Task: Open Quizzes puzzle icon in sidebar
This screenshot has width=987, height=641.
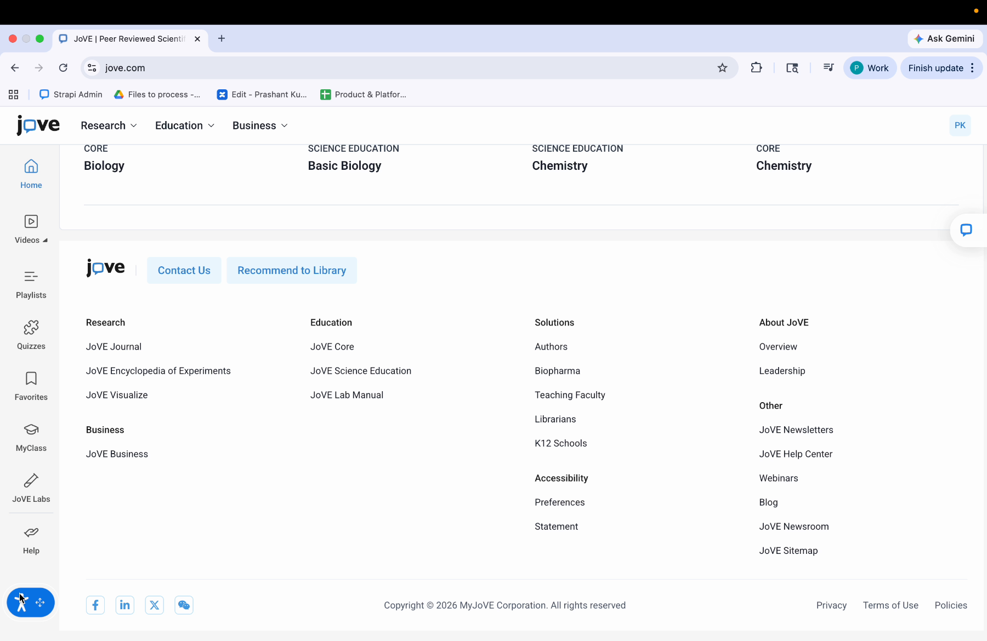Action: coord(31,328)
